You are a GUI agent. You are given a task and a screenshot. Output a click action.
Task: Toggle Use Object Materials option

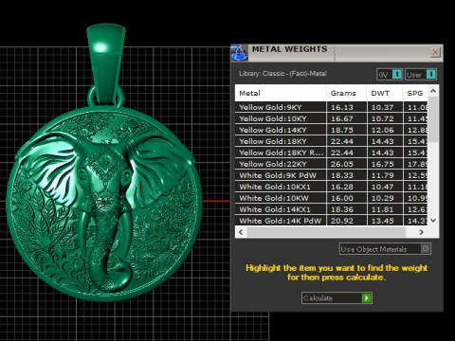[385, 249]
